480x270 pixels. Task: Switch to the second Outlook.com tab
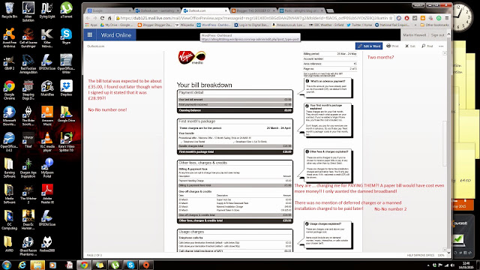[x=205, y=10]
